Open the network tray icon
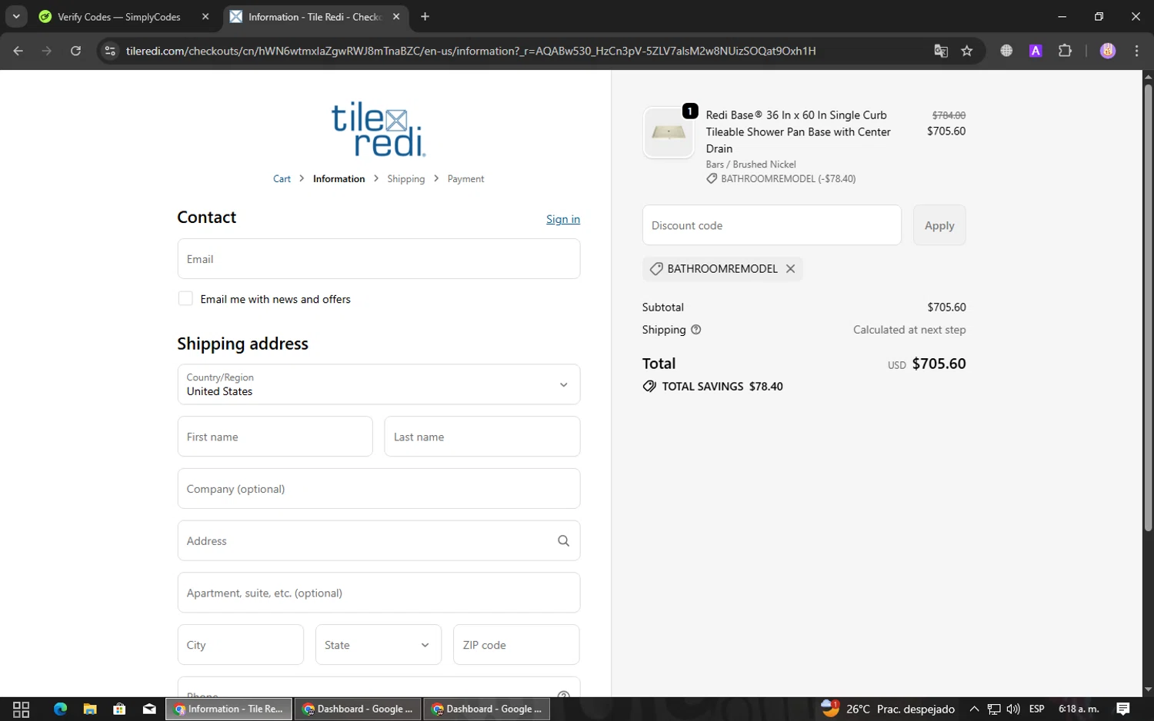The width and height of the screenshot is (1154, 721). (994, 709)
